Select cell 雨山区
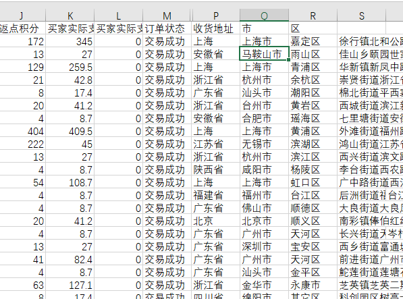This screenshot has width=403, height=299. click(313, 54)
